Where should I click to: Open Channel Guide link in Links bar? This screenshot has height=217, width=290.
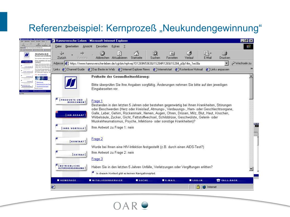pyautogui.click(x=73, y=70)
